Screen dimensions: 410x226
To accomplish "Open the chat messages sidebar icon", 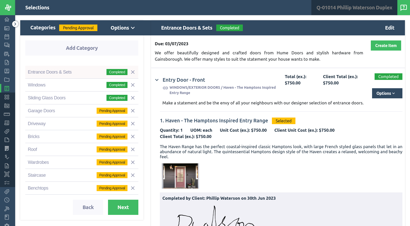I will pyautogui.click(x=7, y=45).
